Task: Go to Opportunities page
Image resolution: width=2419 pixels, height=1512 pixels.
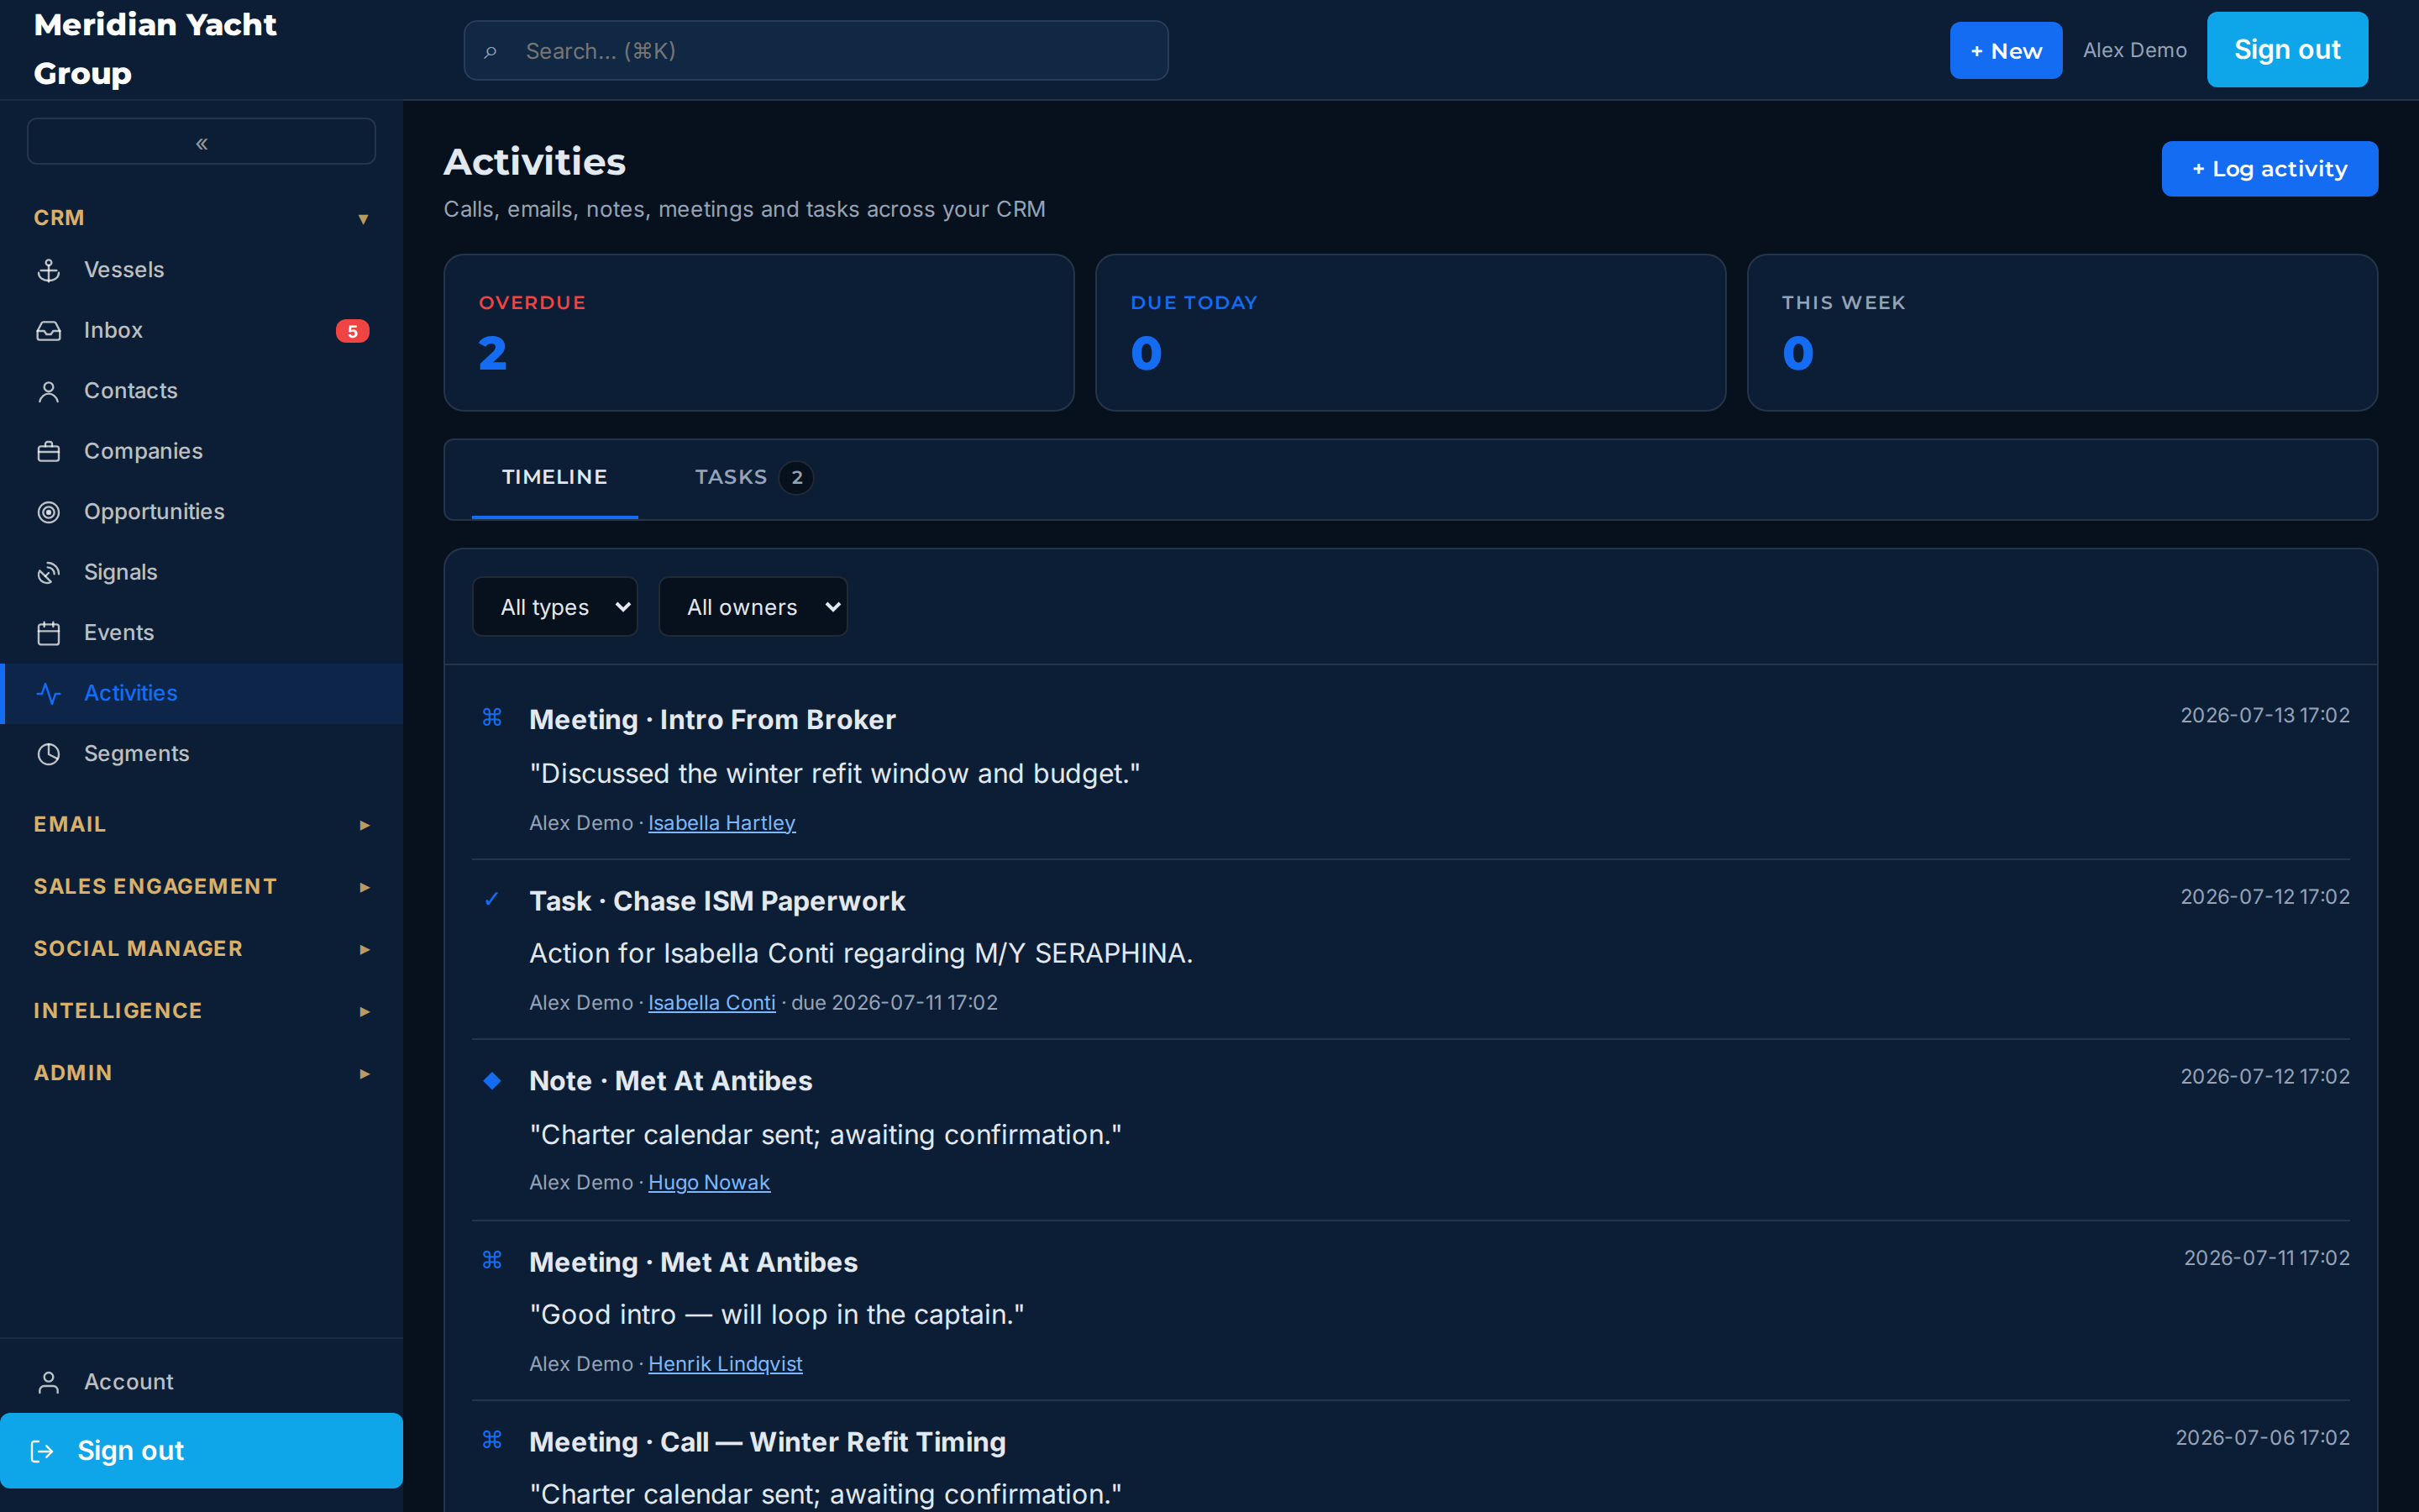Action: click(x=202, y=512)
